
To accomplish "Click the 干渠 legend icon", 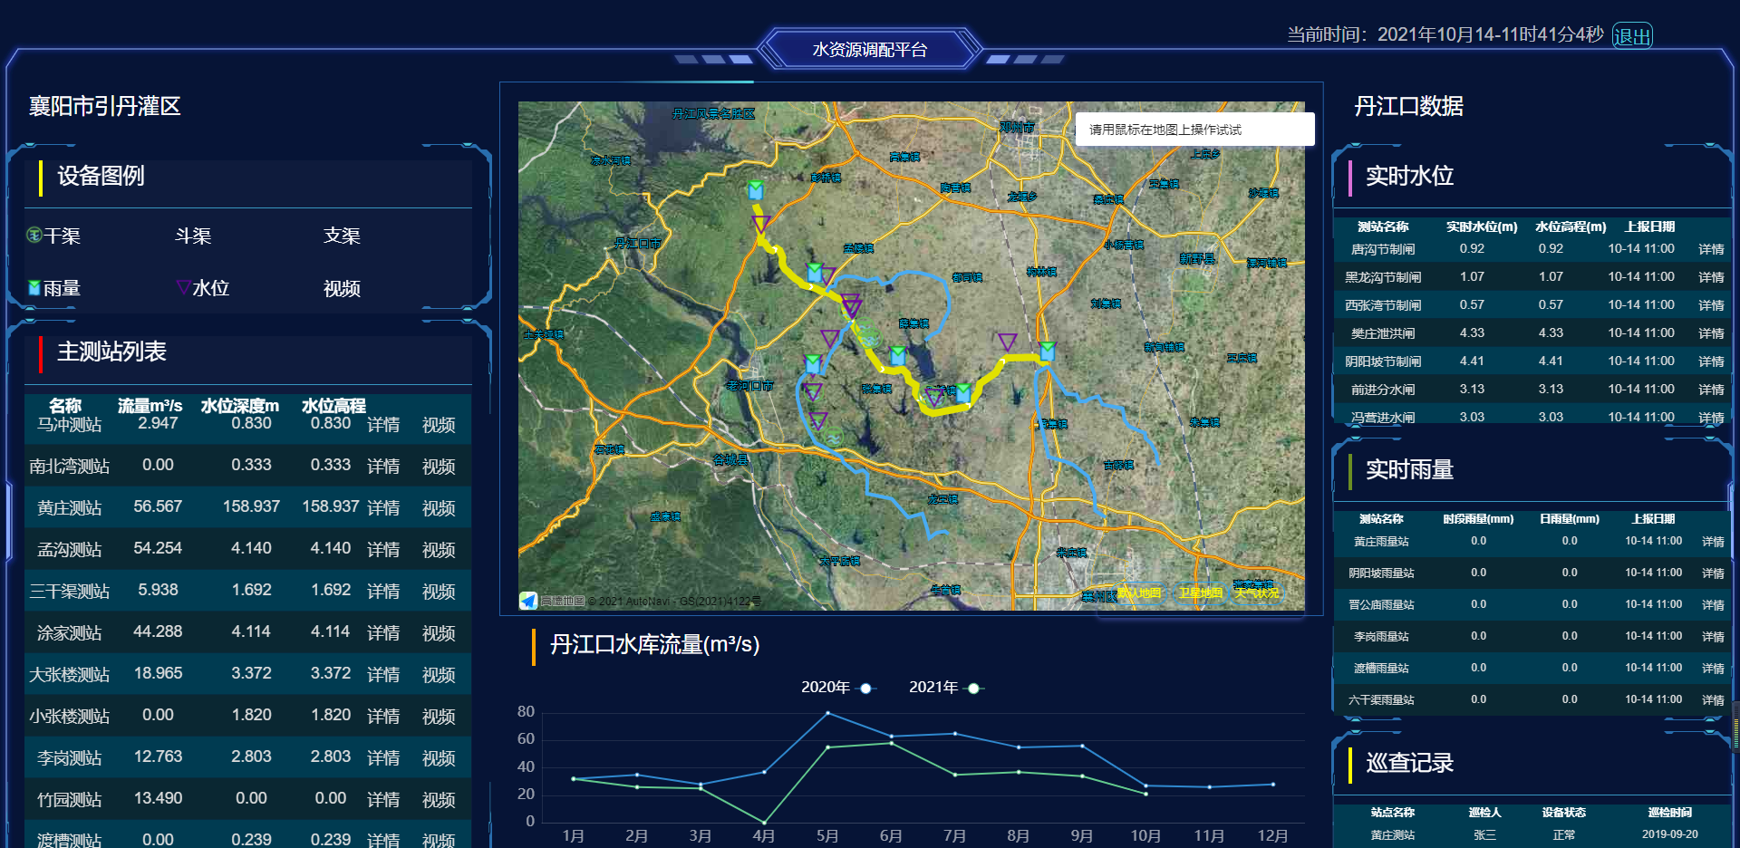I will coord(34,236).
